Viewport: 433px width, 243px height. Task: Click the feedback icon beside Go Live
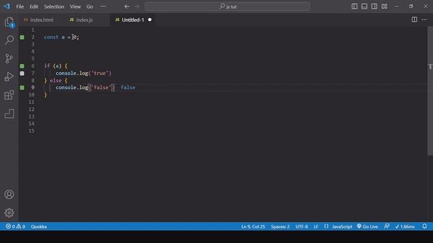(x=386, y=227)
